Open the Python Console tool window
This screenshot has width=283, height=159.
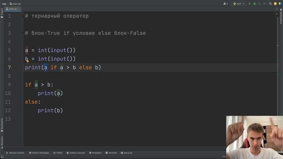point(76,153)
